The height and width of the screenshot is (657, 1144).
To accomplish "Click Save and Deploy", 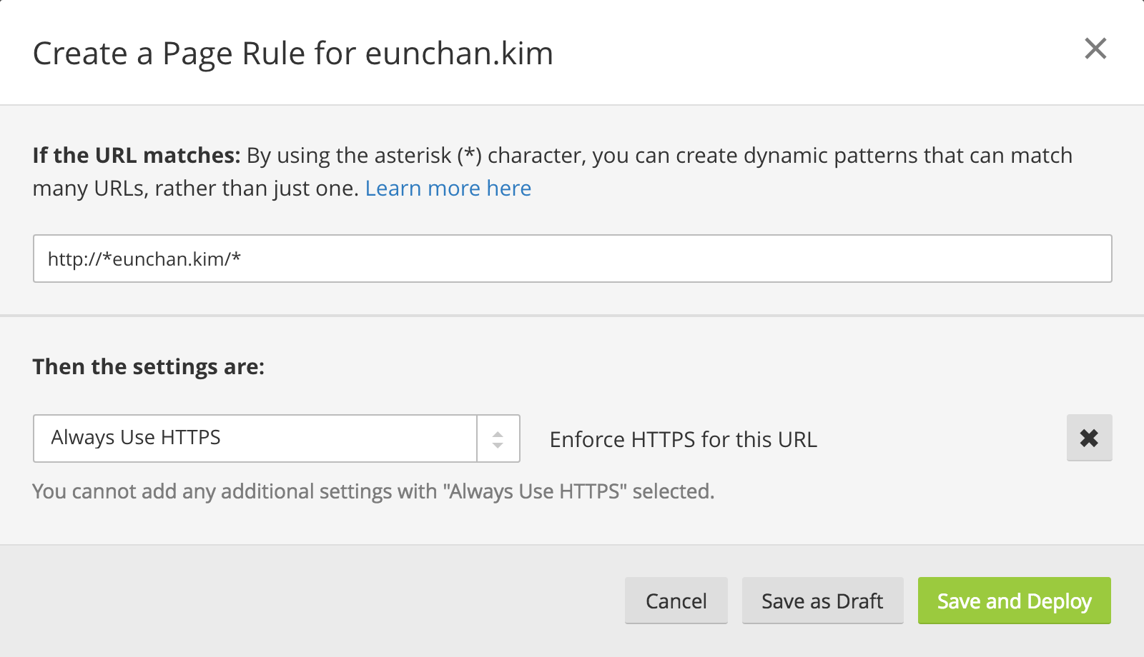I will pos(1014,601).
